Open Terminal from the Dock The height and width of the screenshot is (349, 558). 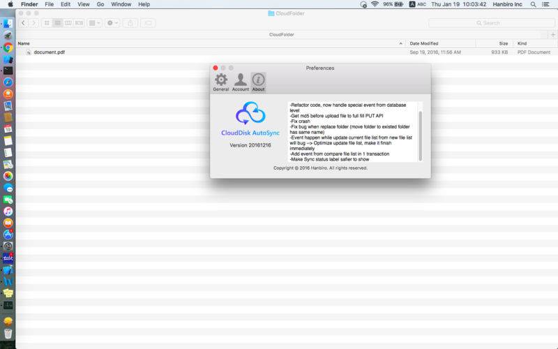pos(8,70)
